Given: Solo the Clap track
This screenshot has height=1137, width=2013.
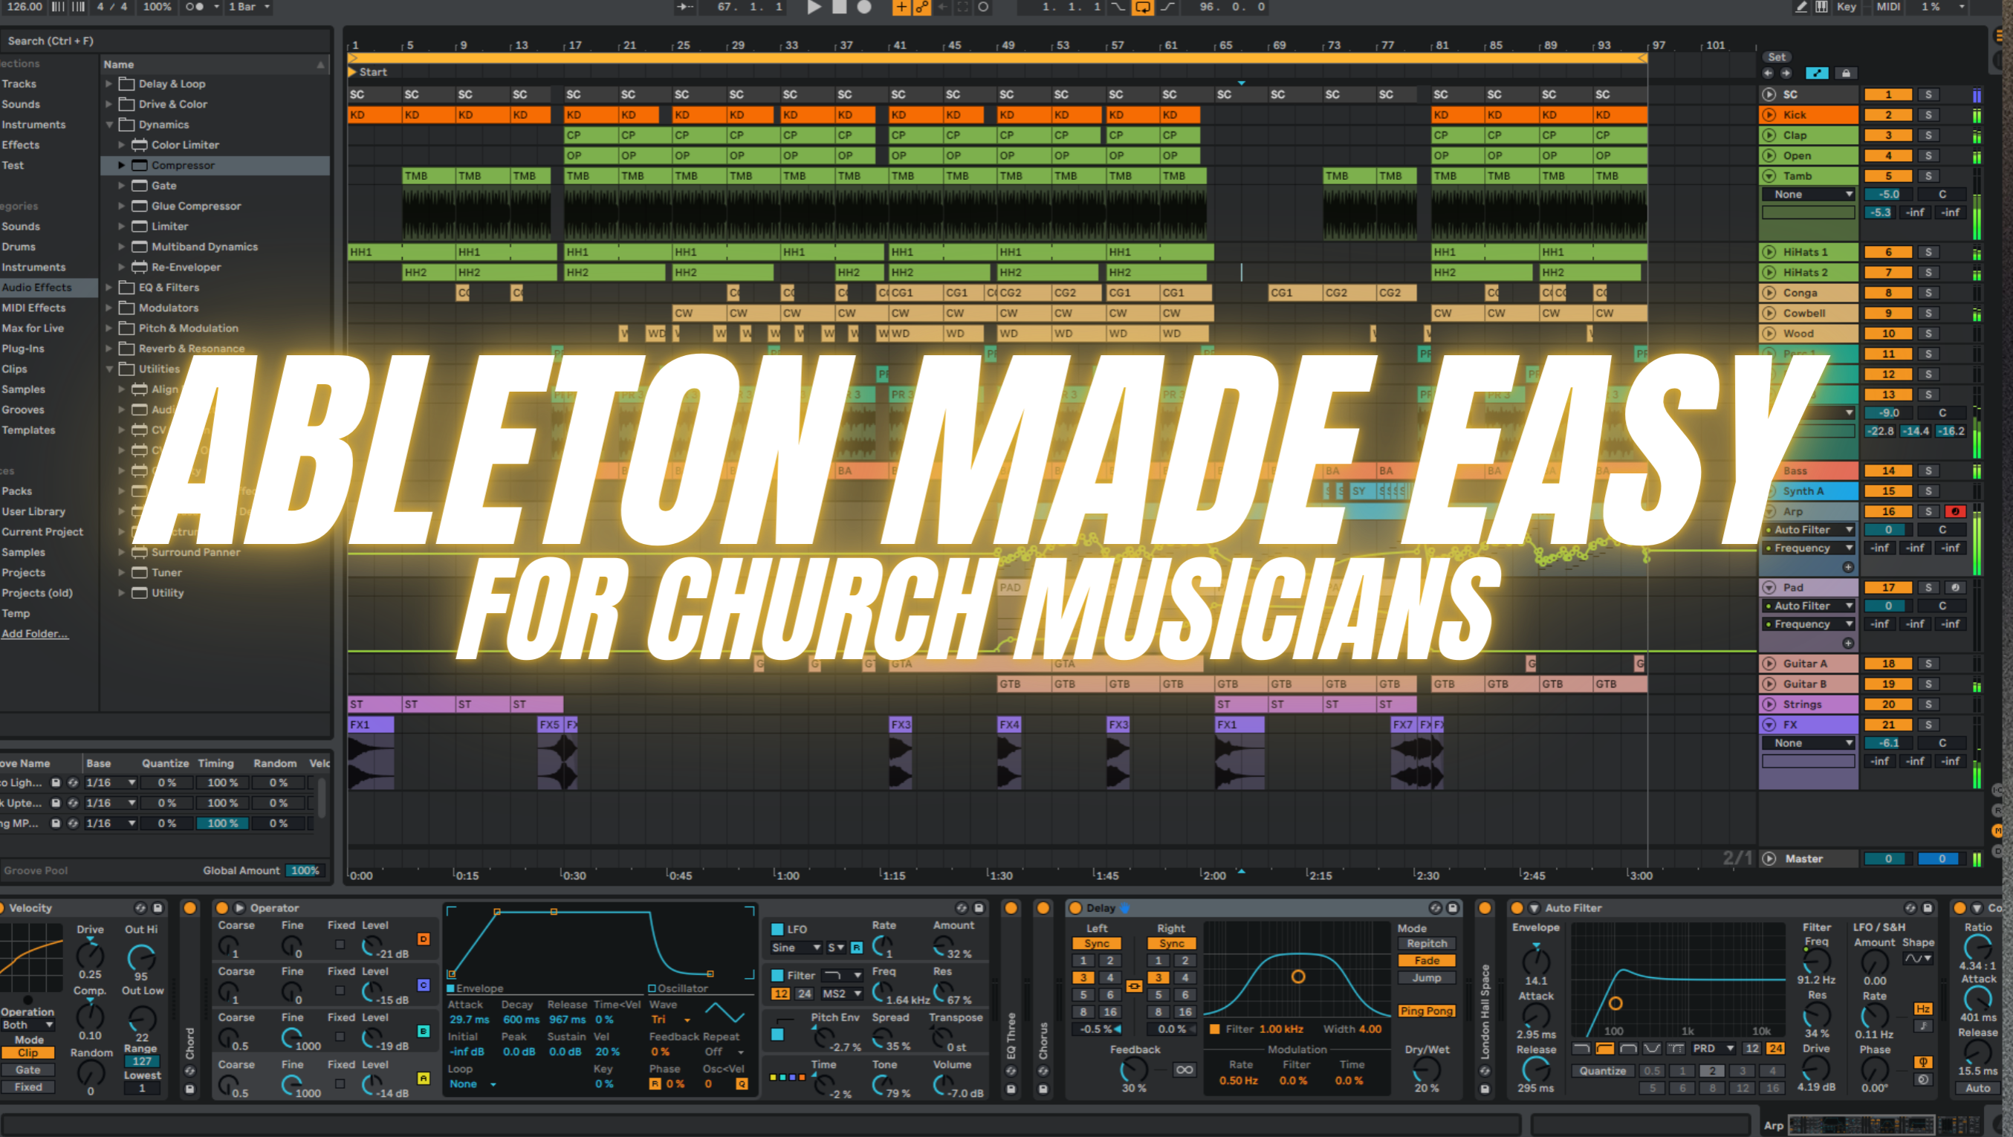Looking at the screenshot, I should pyautogui.click(x=1928, y=135).
